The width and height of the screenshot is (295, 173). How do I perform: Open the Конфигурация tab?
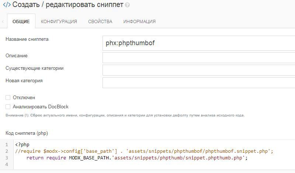pos(59,21)
